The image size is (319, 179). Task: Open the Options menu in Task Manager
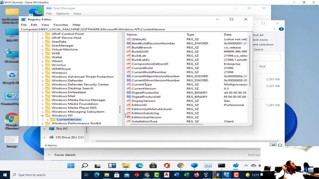[62, 13]
